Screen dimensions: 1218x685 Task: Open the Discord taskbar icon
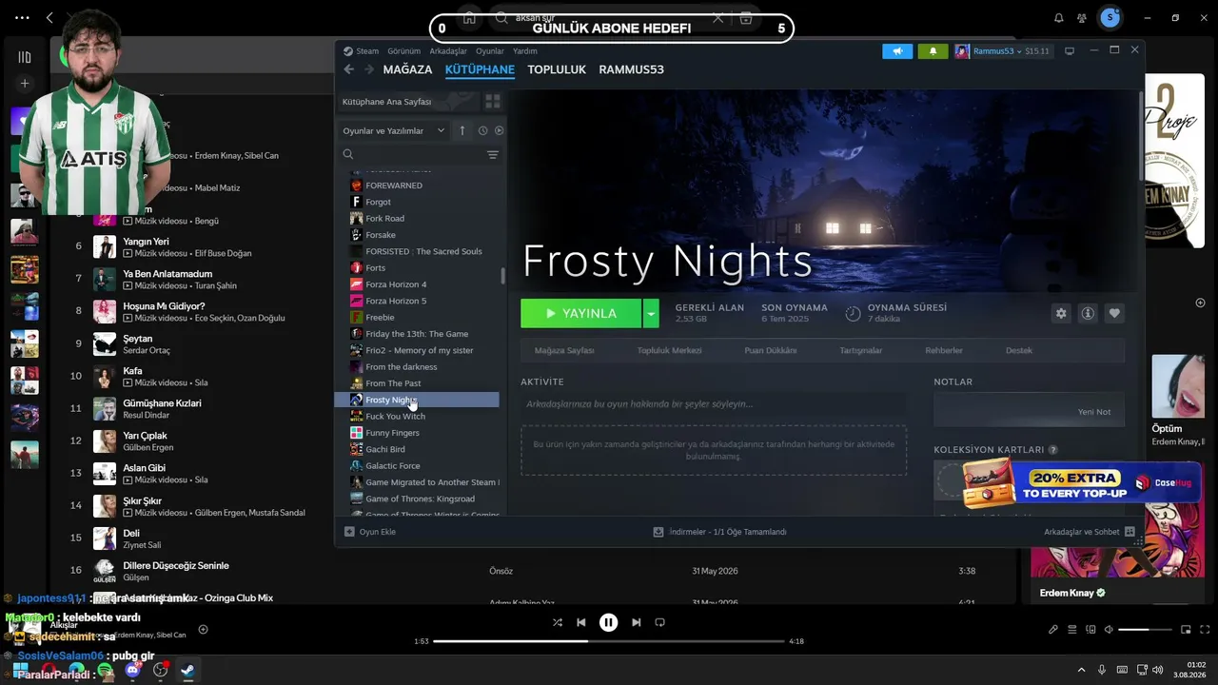(132, 670)
